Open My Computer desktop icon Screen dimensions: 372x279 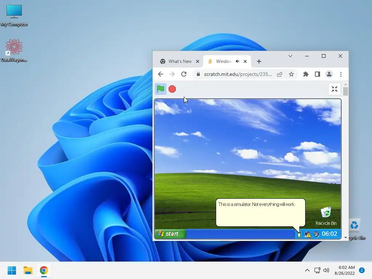[14, 15]
